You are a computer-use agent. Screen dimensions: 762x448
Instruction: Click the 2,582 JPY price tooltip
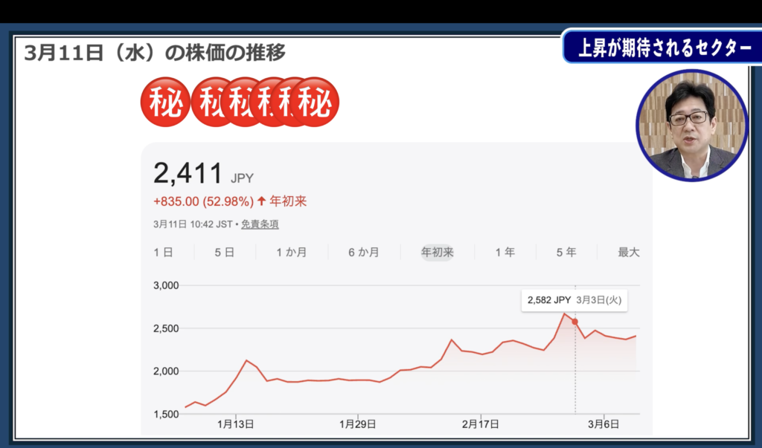(574, 300)
